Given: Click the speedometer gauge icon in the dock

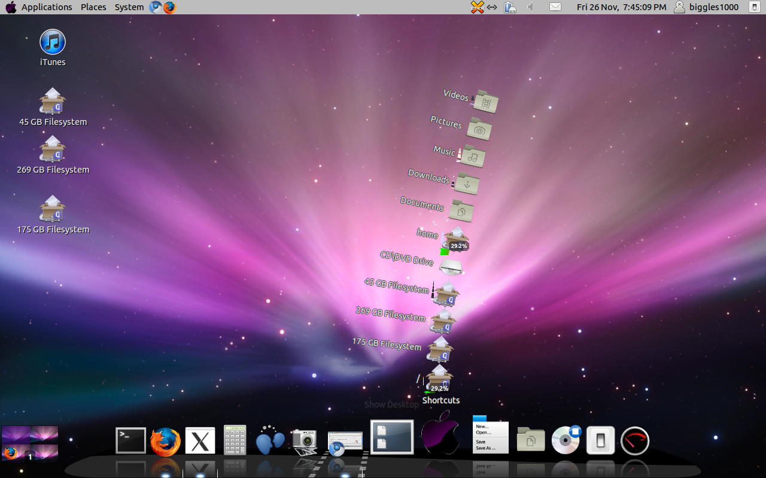Looking at the screenshot, I should 634,440.
